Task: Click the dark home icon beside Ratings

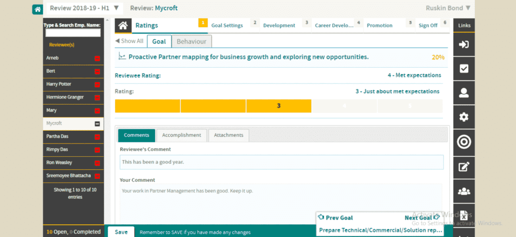Action: [123, 25]
